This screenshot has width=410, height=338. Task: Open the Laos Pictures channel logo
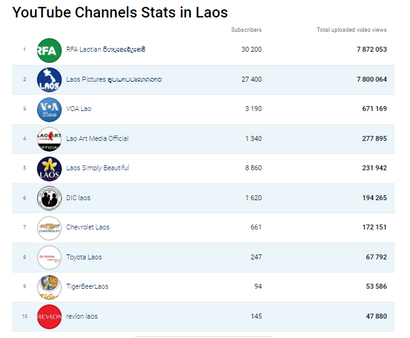point(49,80)
